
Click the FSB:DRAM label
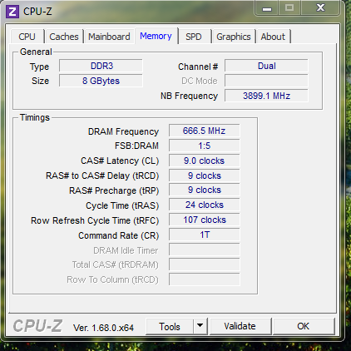pyautogui.click(x=136, y=146)
